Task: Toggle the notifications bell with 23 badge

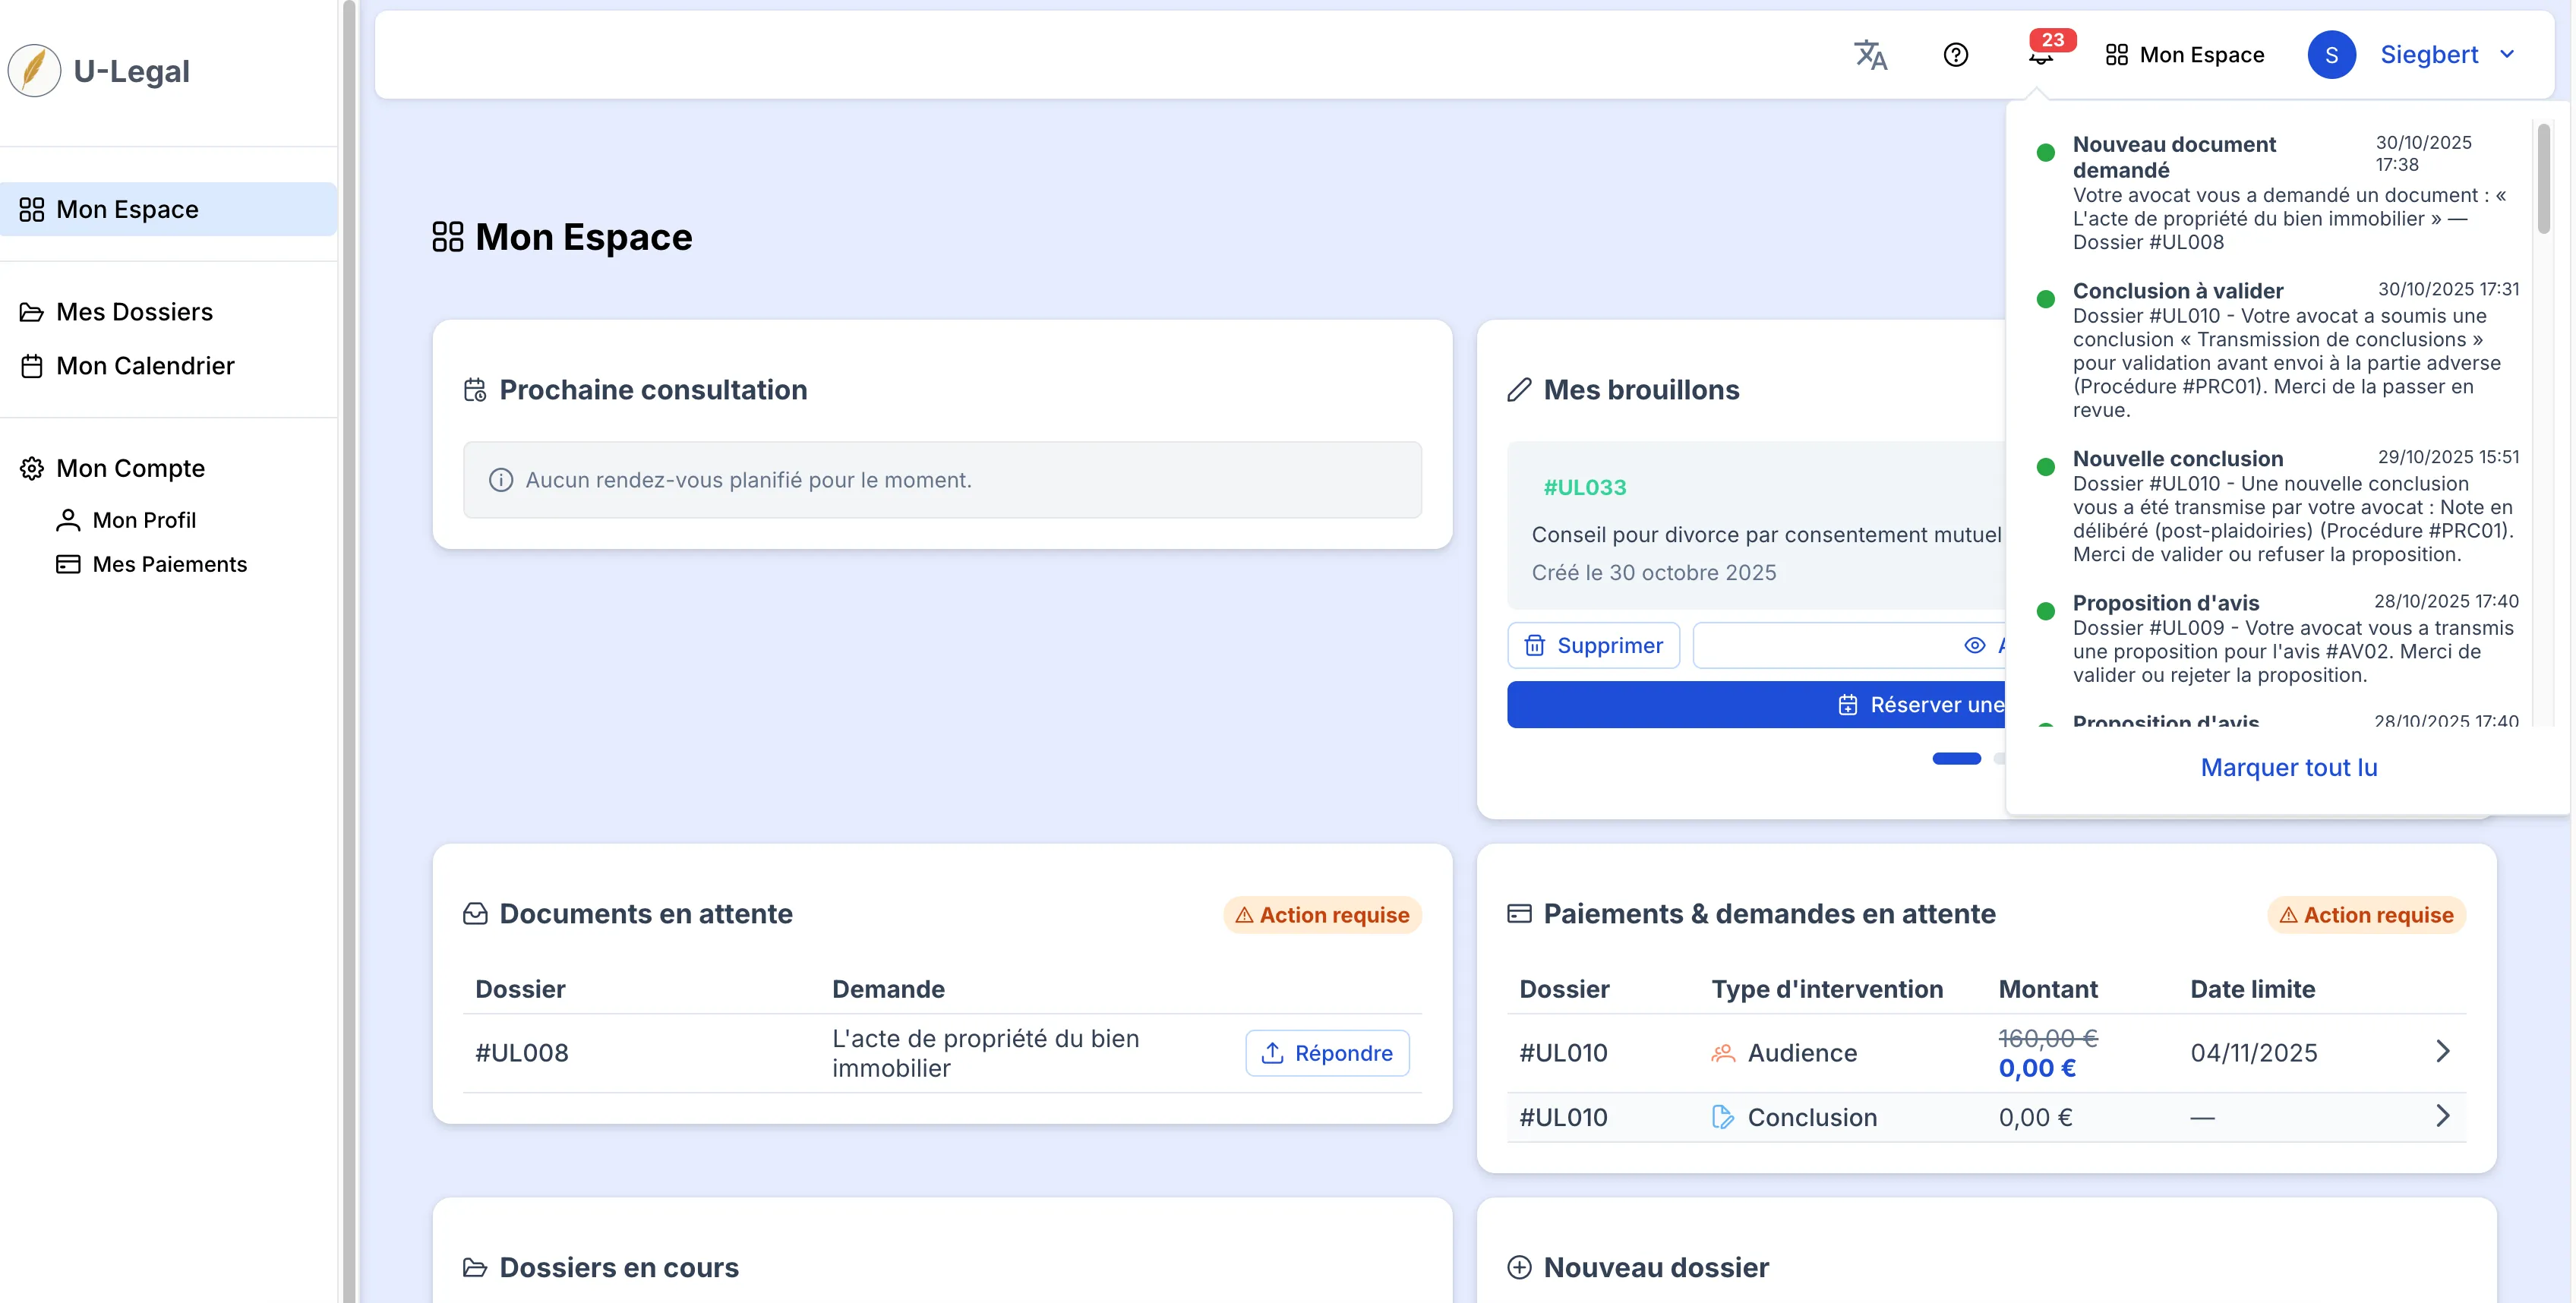Action: (x=2041, y=55)
